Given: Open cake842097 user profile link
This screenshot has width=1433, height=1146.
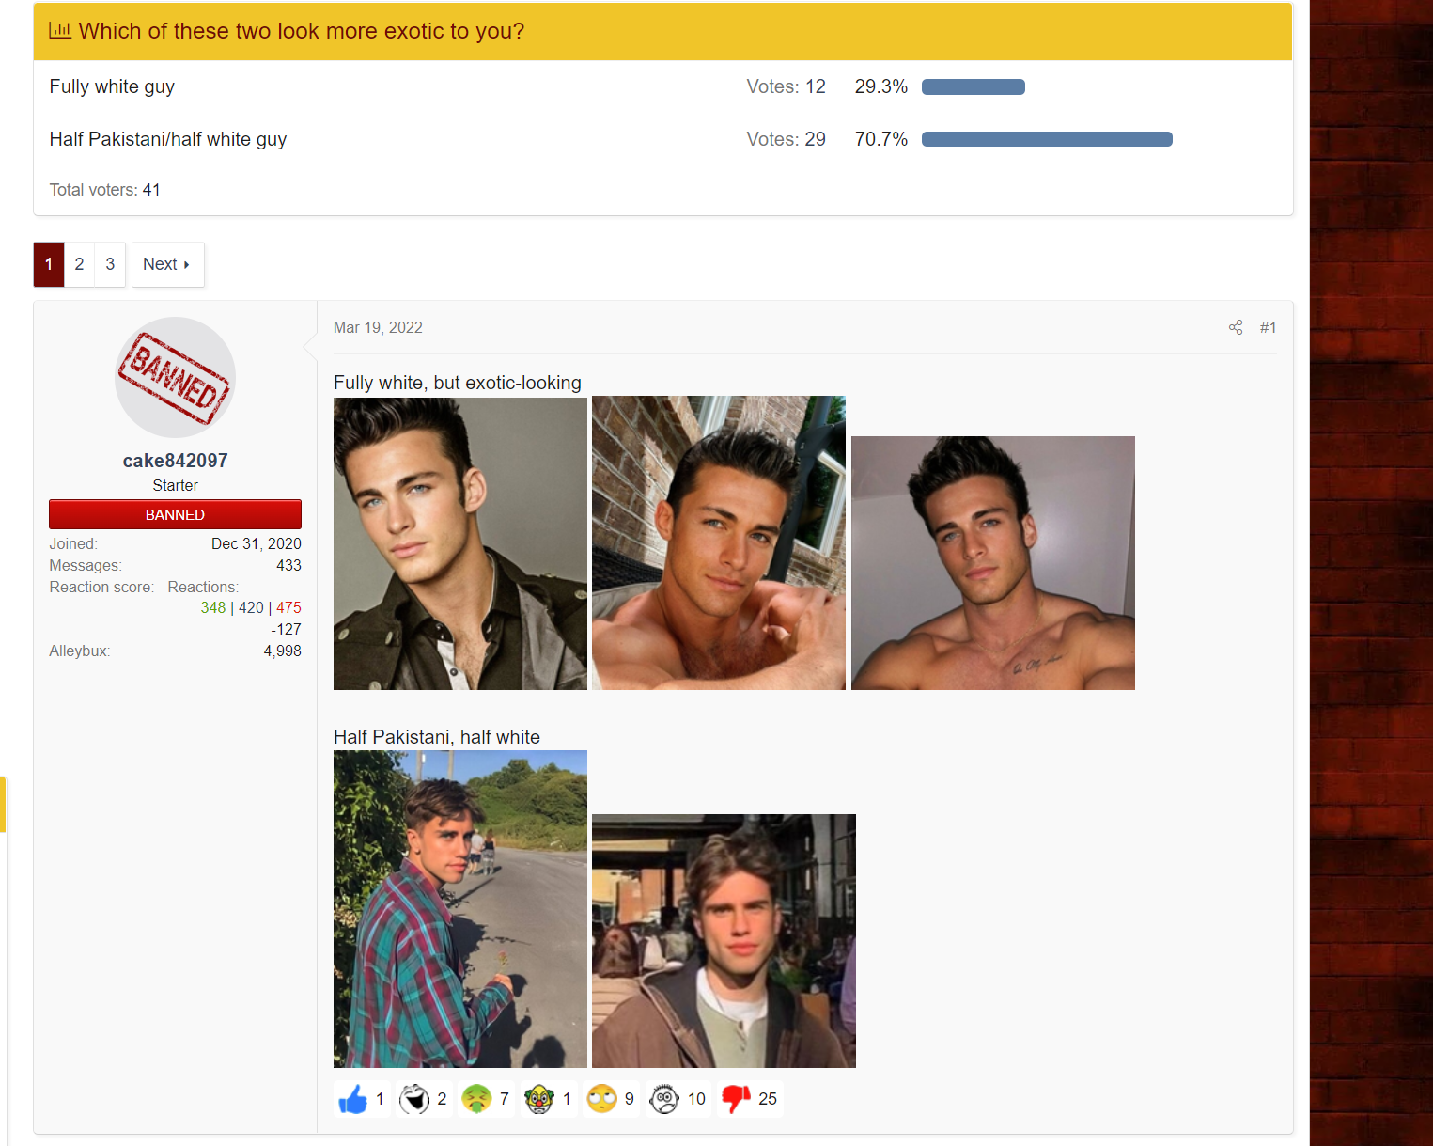Looking at the screenshot, I should pyautogui.click(x=175, y=461).
